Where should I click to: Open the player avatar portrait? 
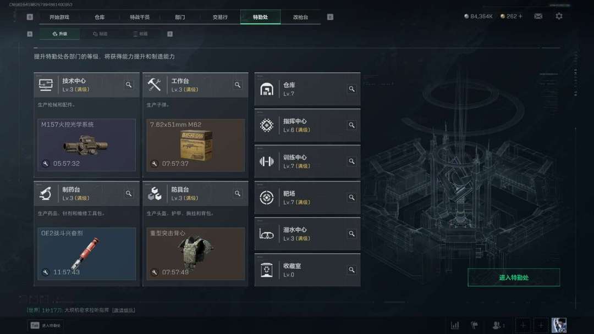pyautogui.click(x=559, y=325)
